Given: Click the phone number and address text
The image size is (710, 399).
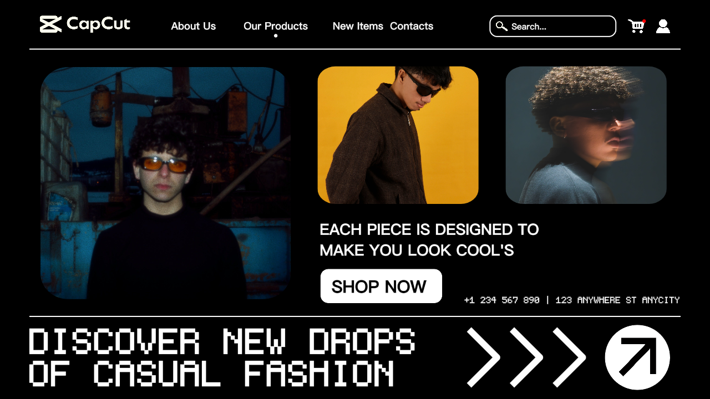Looking at the screenshot, I should (x=572, y=300).
